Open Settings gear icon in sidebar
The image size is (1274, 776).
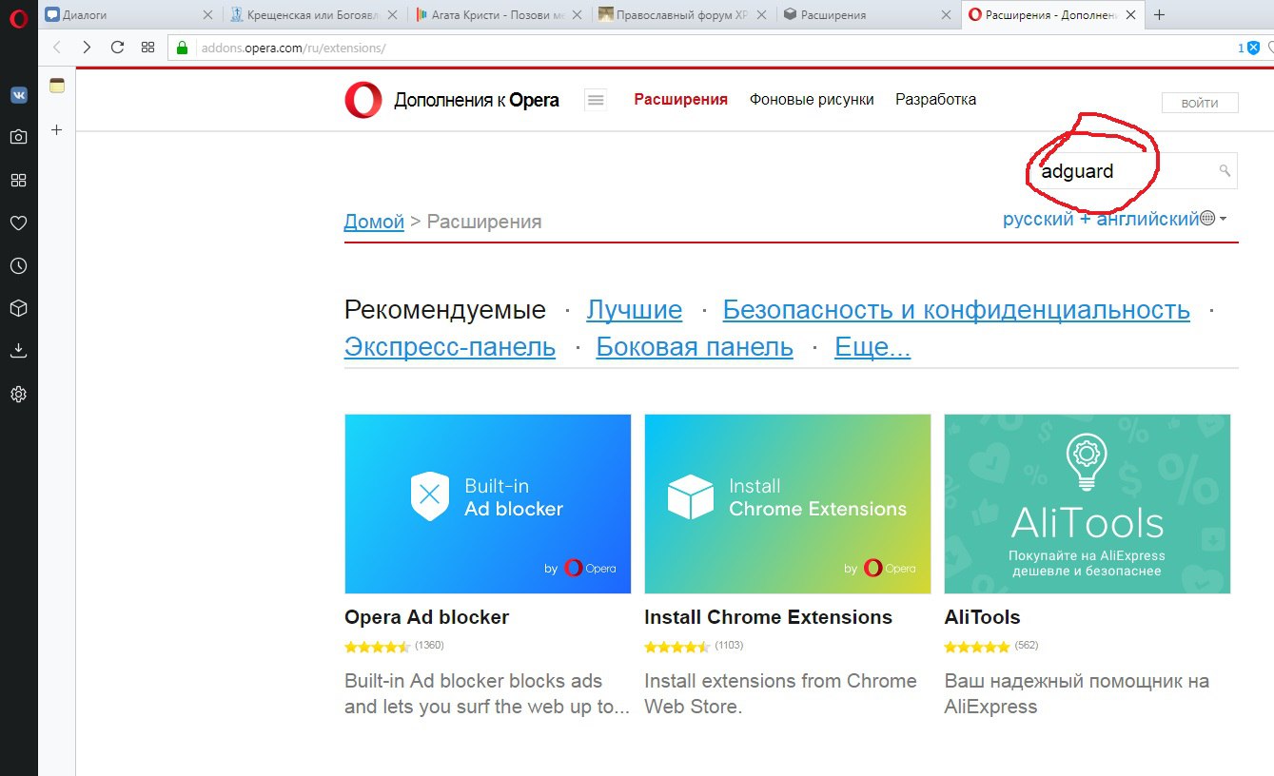click(x=18, y=394)
